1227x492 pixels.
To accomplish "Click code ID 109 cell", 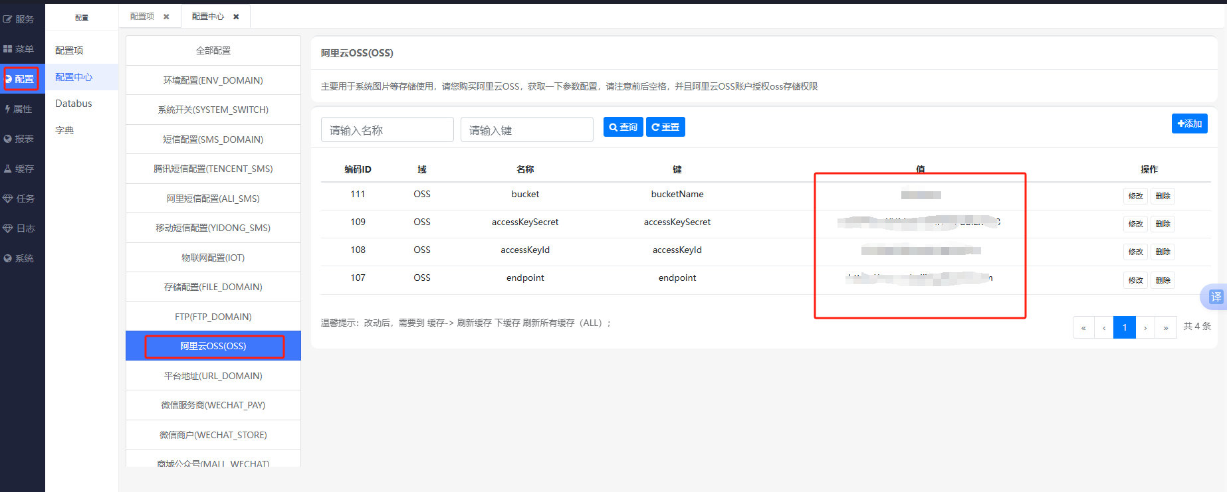I will (358, 222).
